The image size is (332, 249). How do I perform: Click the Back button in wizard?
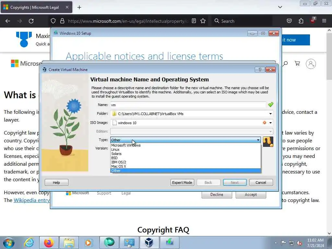(208, 183)
